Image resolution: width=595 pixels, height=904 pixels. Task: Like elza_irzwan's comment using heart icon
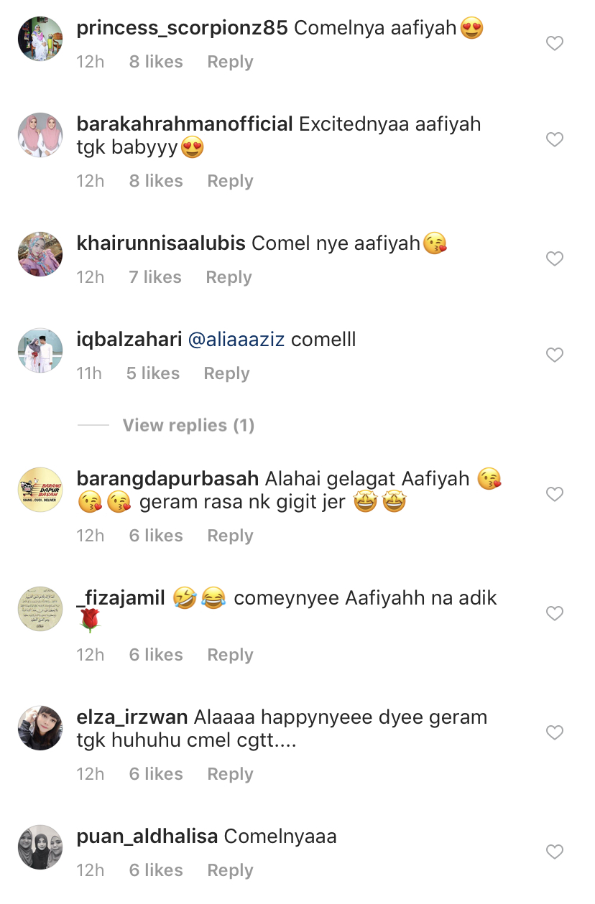554,732
